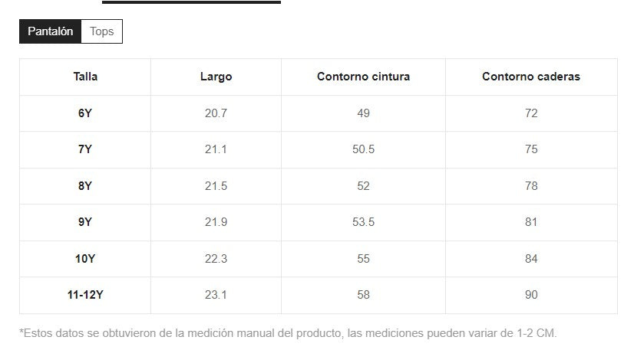Click the 78 hip measurement cell

[531, 186]
